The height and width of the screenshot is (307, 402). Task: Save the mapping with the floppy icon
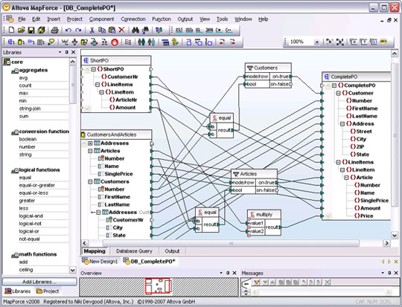31,30
